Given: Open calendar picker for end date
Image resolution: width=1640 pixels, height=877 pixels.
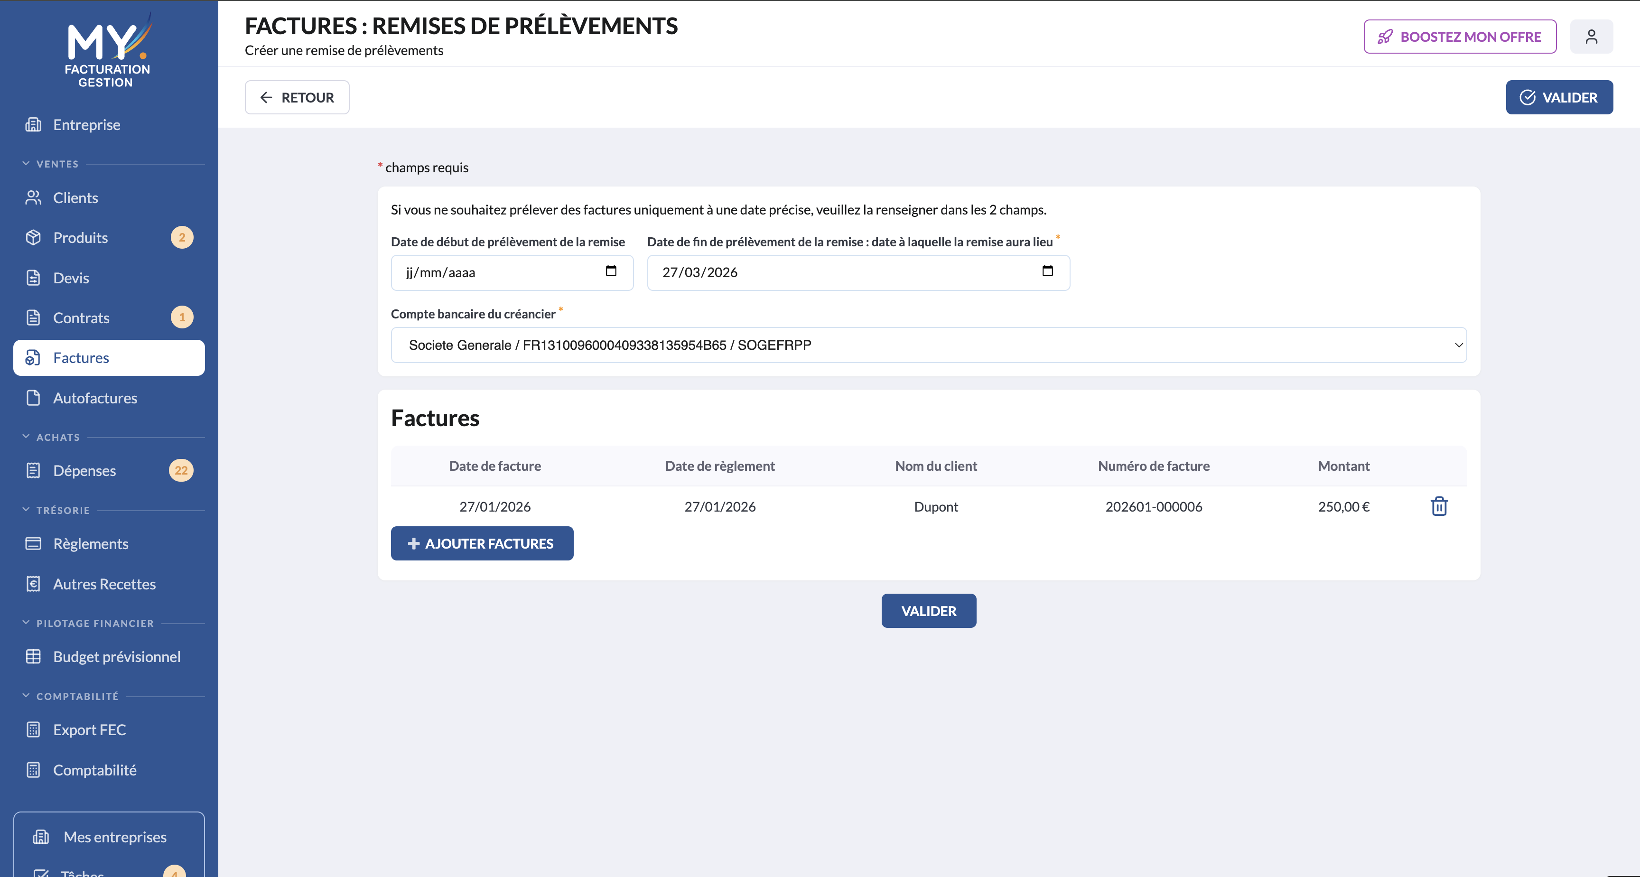Looking at the screenshot, I should (x=1047, y=271).
